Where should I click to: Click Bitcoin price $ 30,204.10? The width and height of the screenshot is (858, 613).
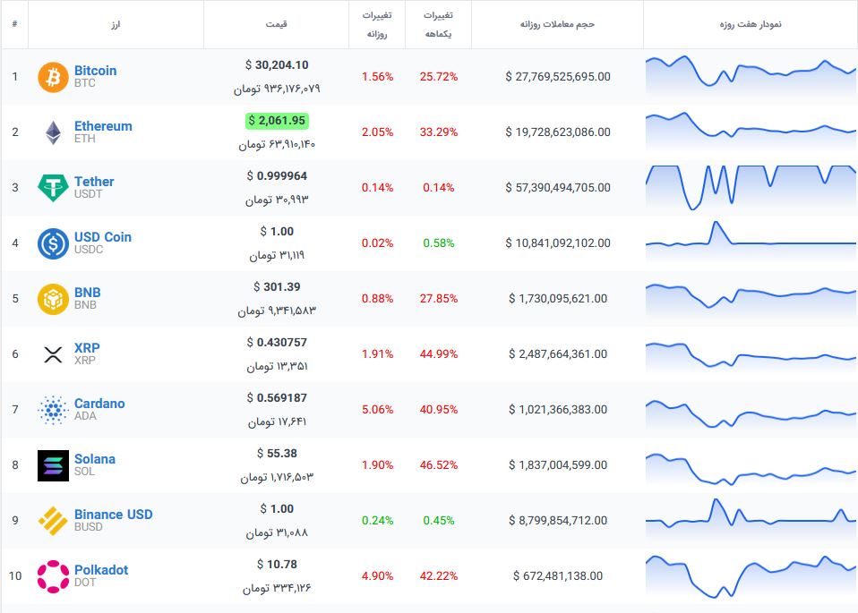pos(277,65)
